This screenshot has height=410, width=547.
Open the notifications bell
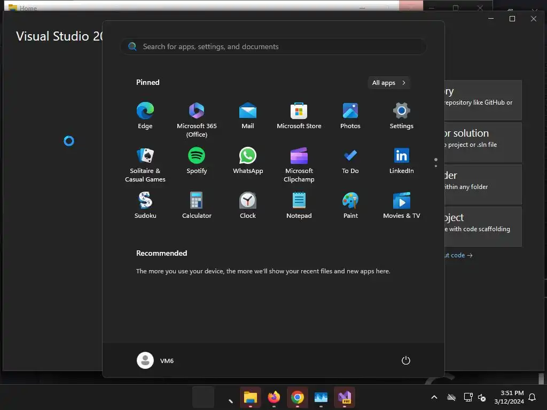pyautogui.click(x=533, y=397)
